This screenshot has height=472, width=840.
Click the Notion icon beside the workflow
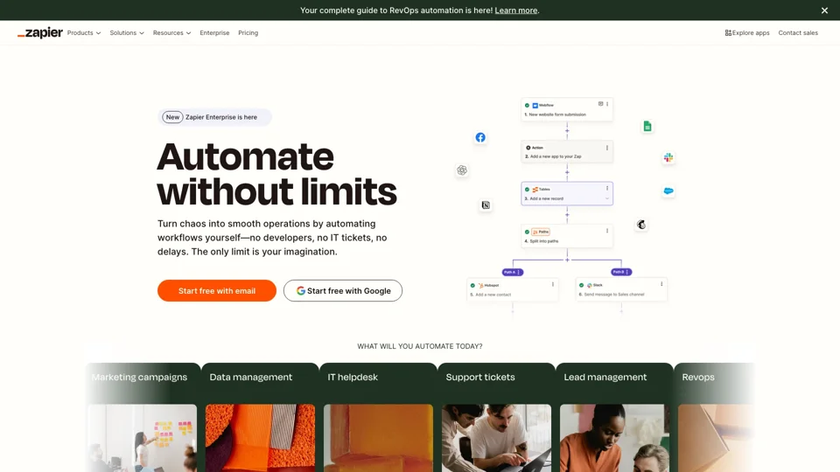pyautogui.click(x=486, y=205)
